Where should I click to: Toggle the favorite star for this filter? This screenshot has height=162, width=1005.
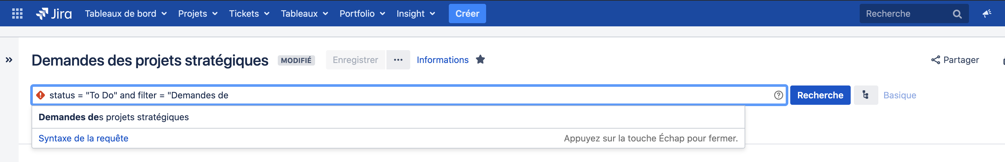click(480, 60)
